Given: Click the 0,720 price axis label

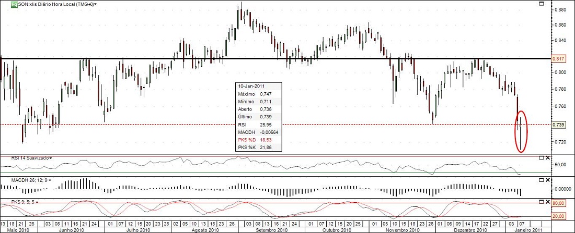Looking at the screenshot, I should pos(560,142).
